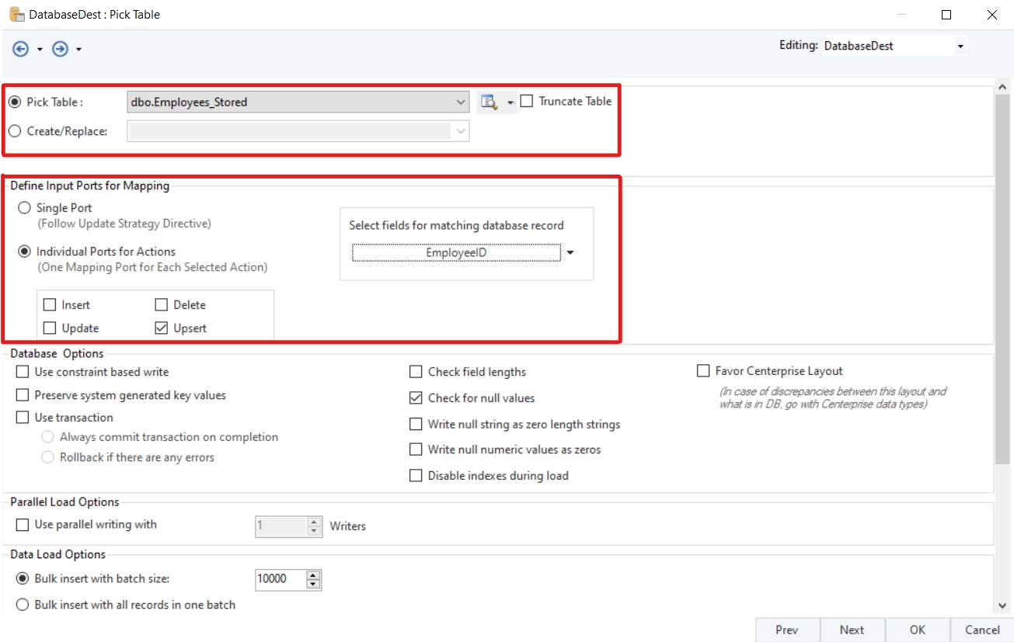Click the Next button
Screen dimensions: 1014x642
(852, 630)
